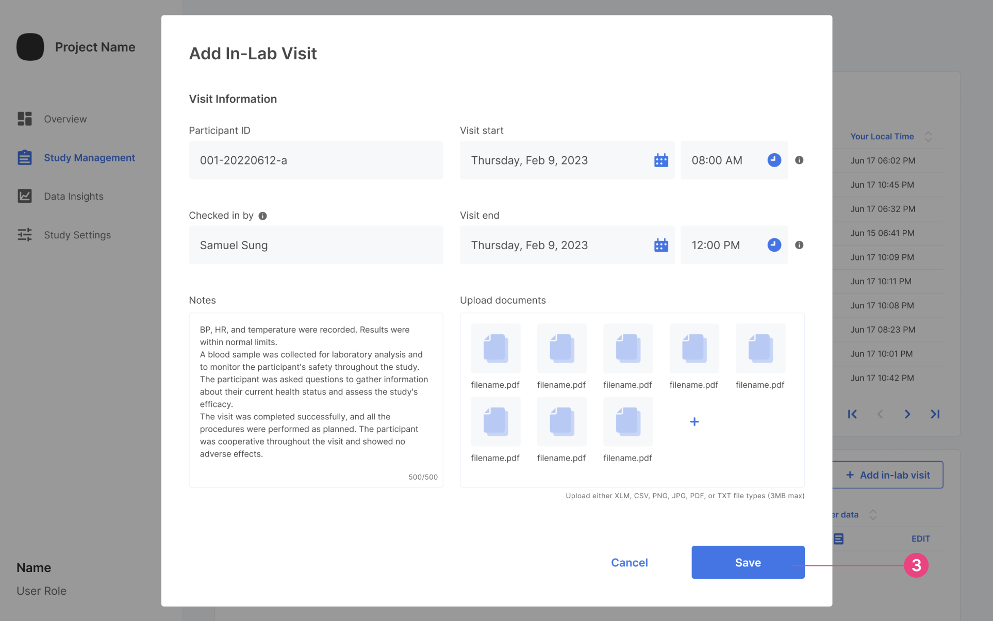Jump to first page of table

852,414
